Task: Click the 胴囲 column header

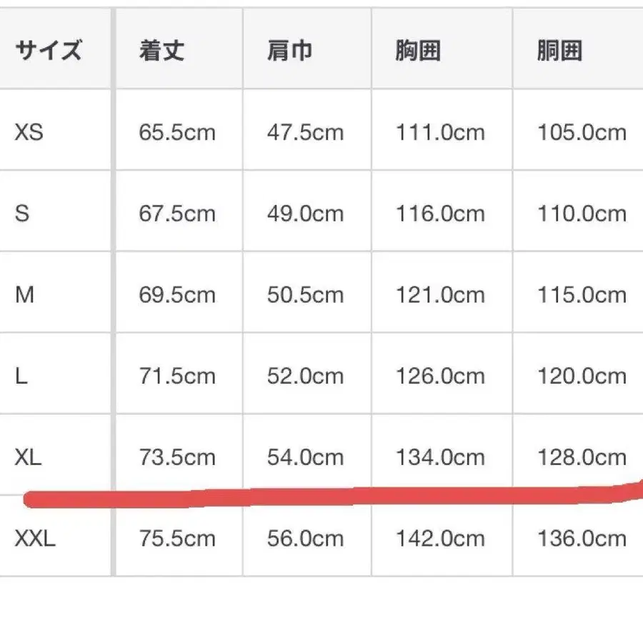Action: (x=559, y=51)
